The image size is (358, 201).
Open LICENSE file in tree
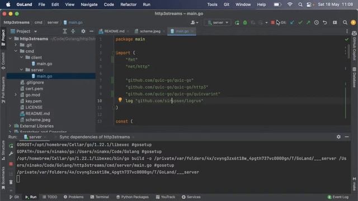tap(34, 107)
